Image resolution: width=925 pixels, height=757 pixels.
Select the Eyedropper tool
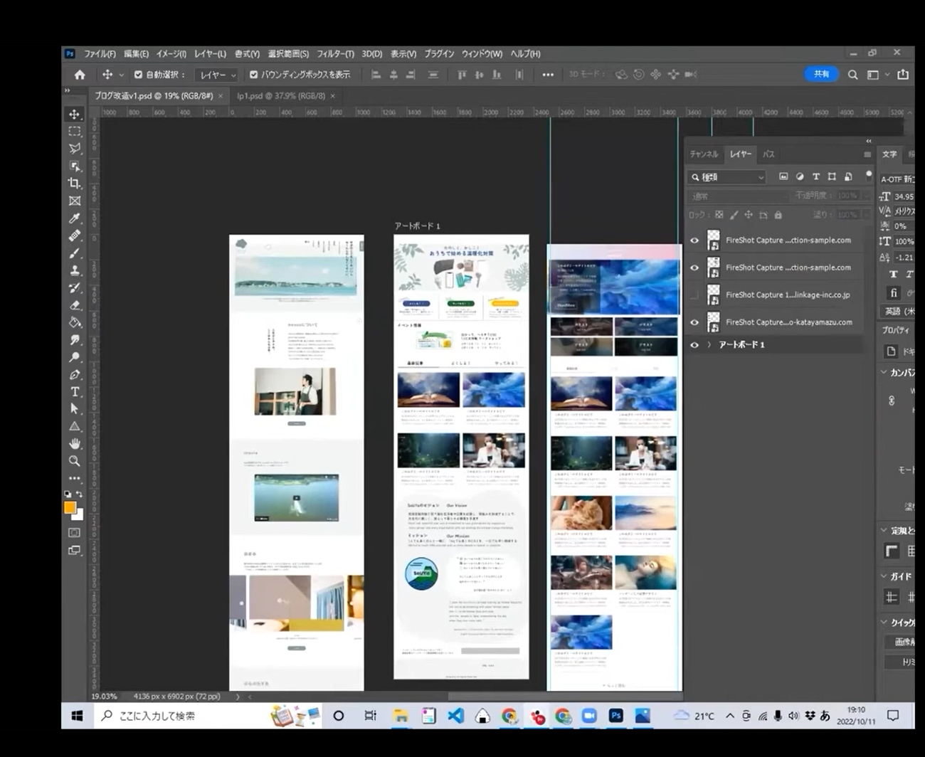tap(75, 218)
